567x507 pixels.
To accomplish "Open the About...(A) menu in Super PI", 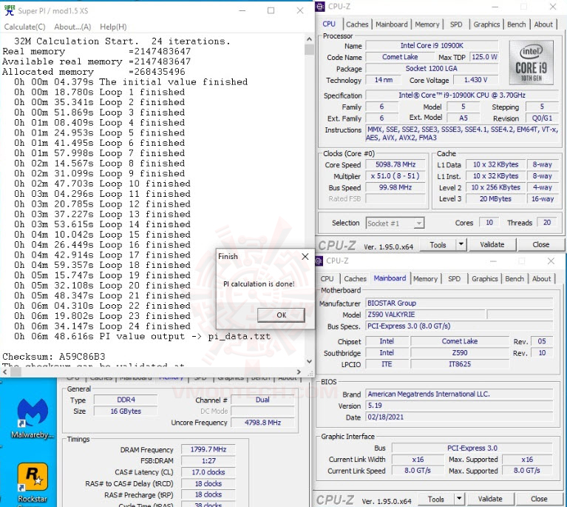I will coord(72,27).
